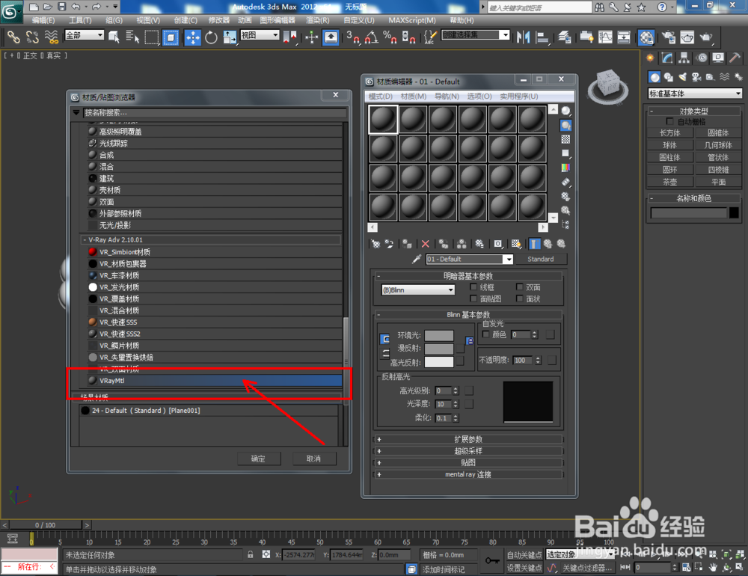748x576 pixels.
Task: Open the 标准基本体 category dropdown
Action: (x=695, y=94)
